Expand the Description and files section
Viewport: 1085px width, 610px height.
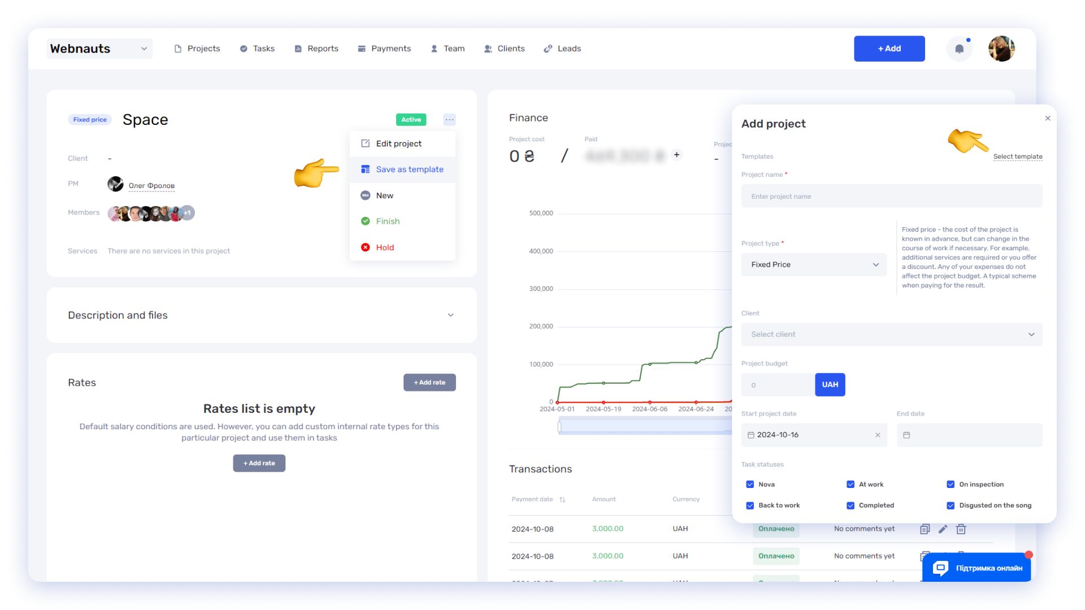450,315
